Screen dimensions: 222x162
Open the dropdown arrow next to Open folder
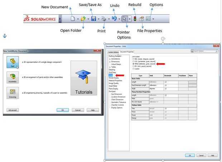[x=88, y=19]
